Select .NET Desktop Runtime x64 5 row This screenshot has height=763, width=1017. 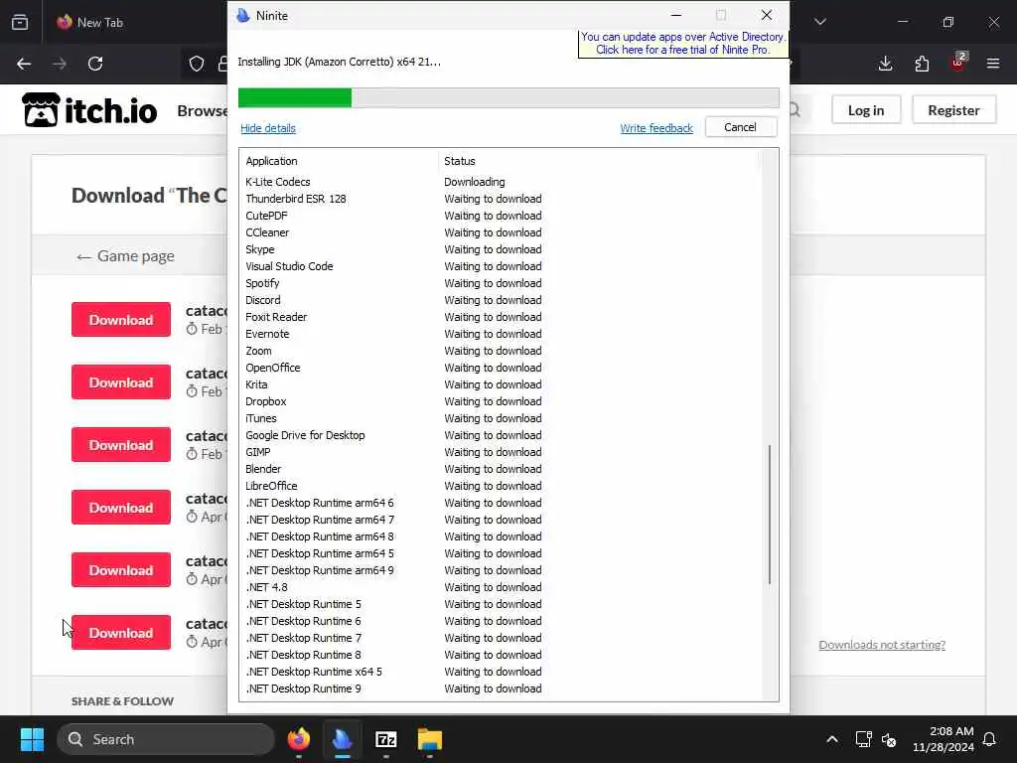coord(500,671)
